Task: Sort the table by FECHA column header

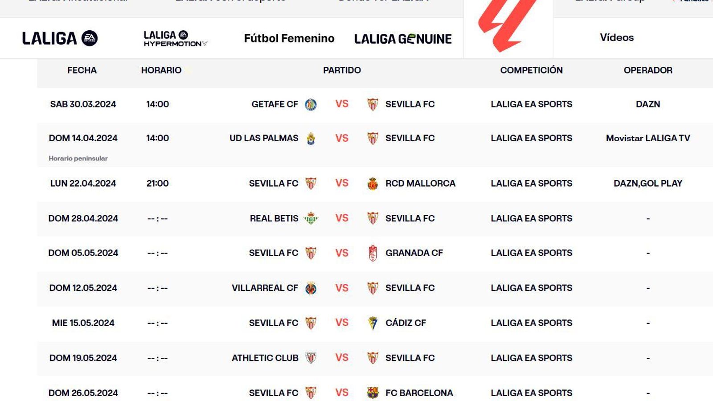Action: click(x=82, y=70)
